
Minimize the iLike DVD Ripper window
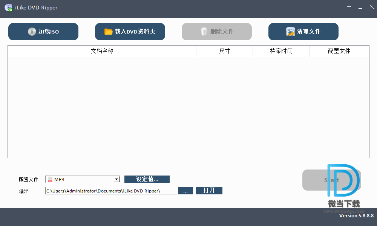coord(360,7)
